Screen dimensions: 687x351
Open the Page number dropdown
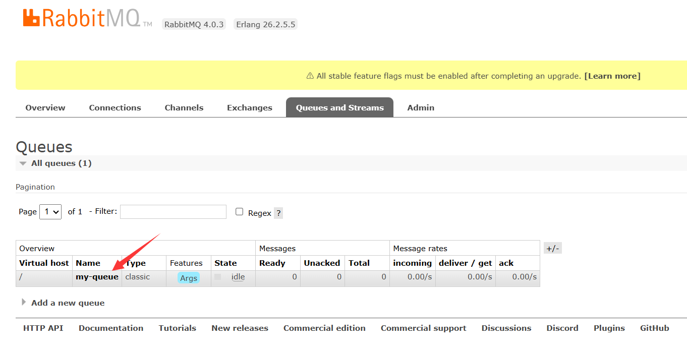click(x=50, y=212)
